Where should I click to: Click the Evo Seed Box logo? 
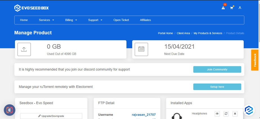32,8
